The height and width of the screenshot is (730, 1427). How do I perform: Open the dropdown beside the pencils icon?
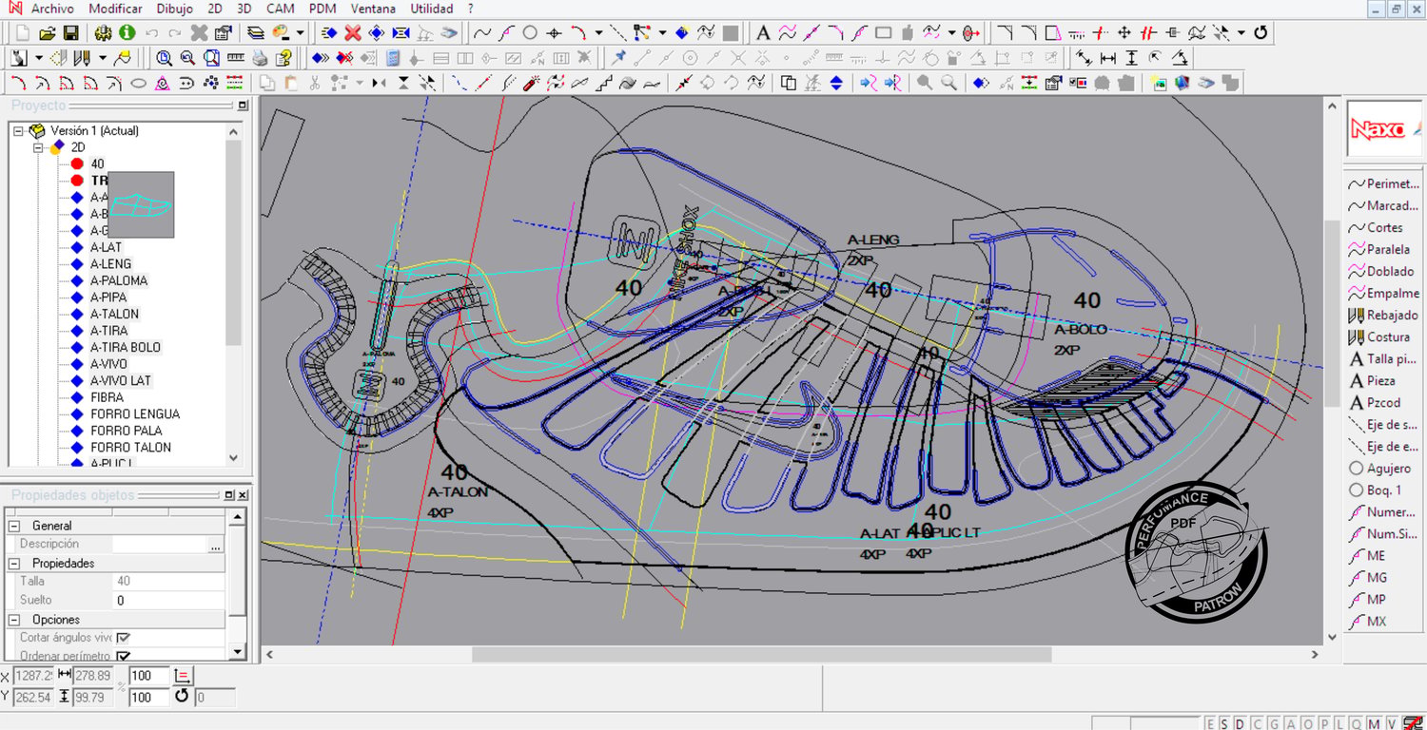pyautogui.click(x=102, y=58)
